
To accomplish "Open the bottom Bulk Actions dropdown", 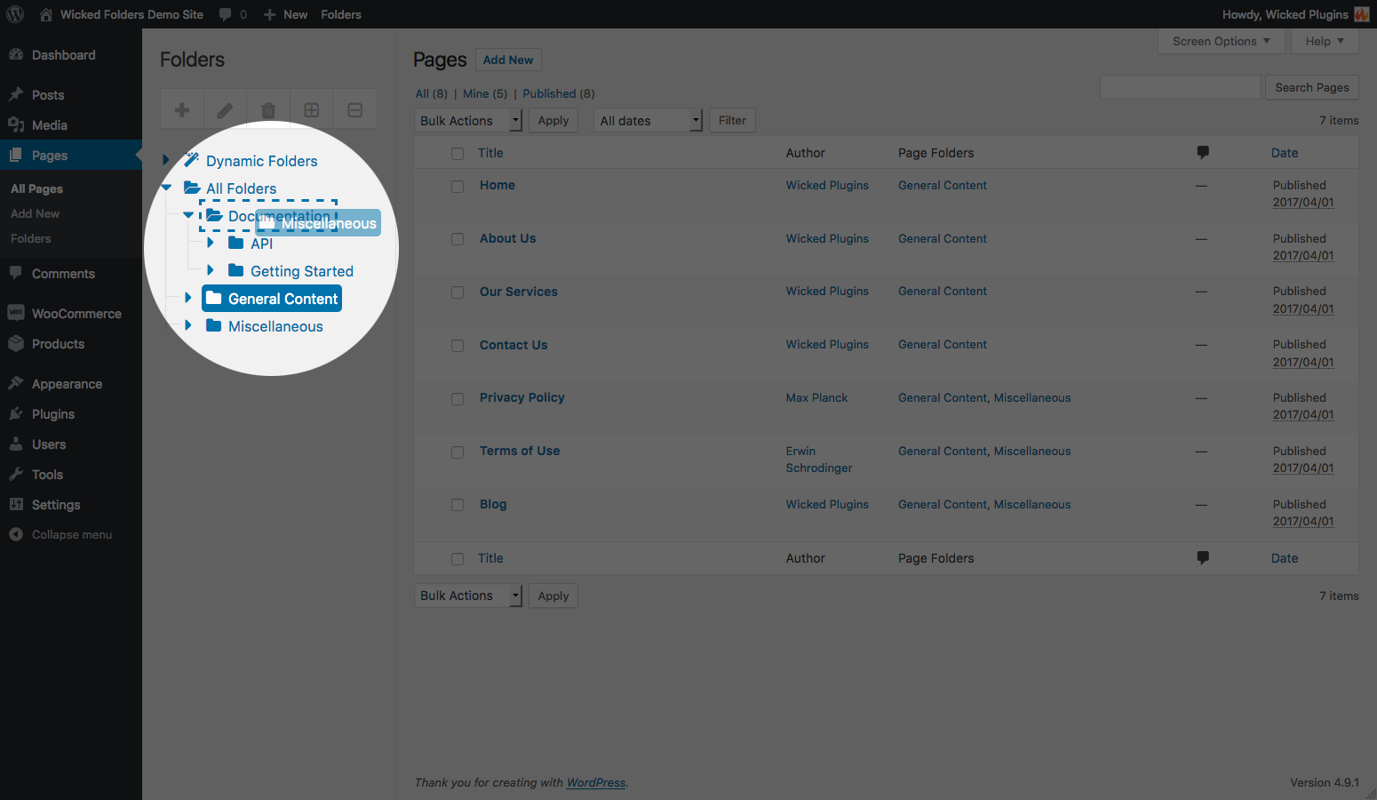I will tap(468, 596).
